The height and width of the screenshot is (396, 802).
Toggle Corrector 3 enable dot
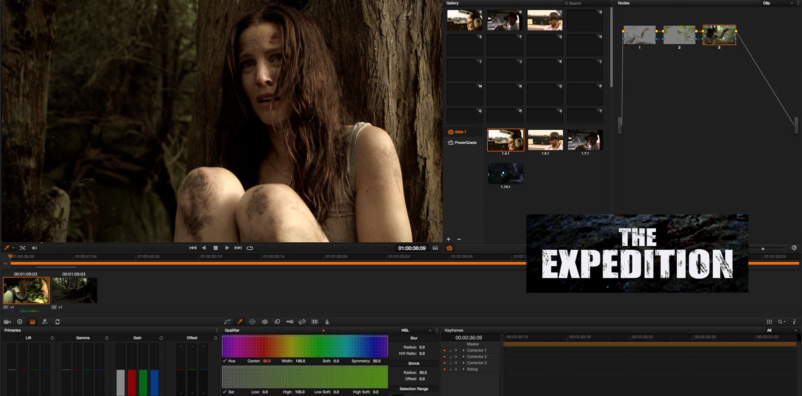coord(445,363)
